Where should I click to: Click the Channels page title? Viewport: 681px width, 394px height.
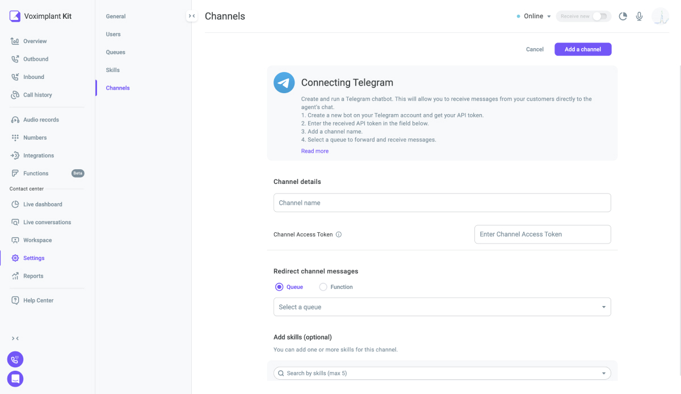coord(225,16)
